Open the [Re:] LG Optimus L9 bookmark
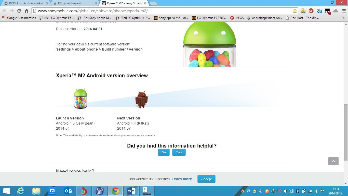The height and width of the screenshot is (196, 348). (x=133, y=18)
